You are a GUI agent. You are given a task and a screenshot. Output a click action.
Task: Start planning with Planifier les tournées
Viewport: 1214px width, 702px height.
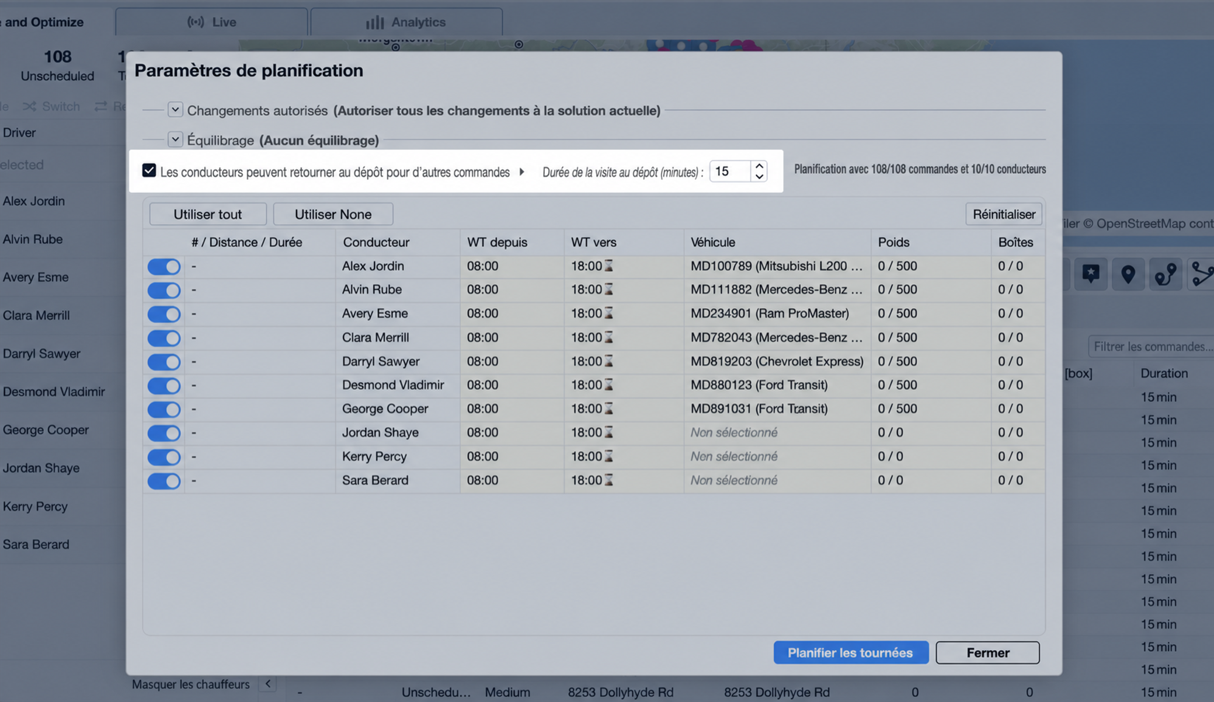(x=851, y=652)
